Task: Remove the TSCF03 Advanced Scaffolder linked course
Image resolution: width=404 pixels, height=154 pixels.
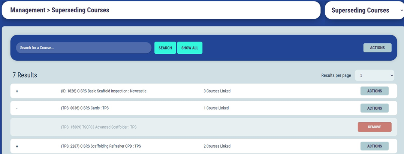Action: coord(374,127)
